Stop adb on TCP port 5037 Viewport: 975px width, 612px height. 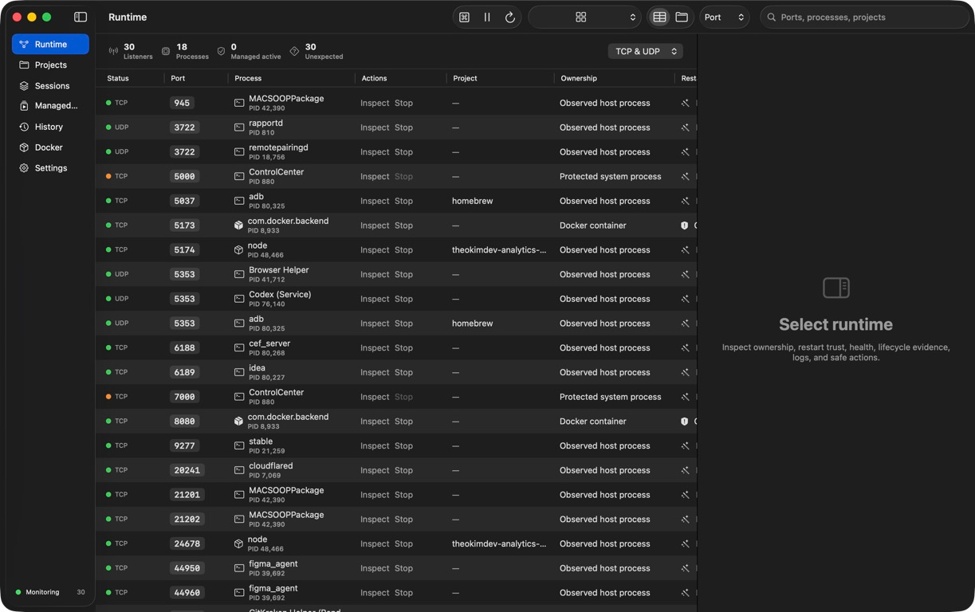[404, 201]
